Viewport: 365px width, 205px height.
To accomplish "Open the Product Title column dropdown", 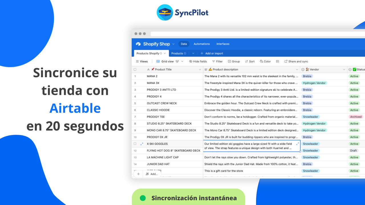I will coord(200,69).
